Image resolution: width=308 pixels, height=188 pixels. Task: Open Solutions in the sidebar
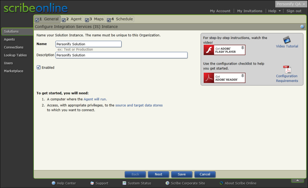17,32
